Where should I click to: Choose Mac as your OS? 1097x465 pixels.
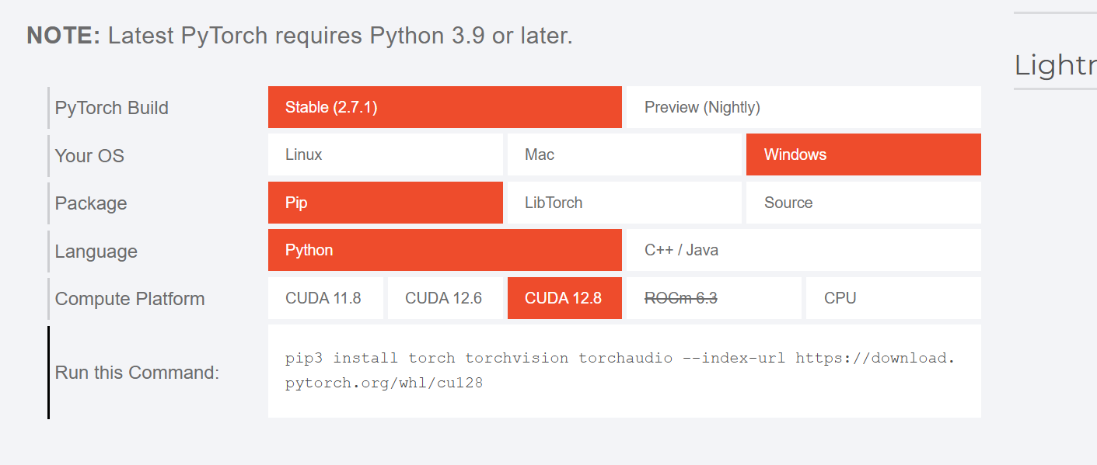pyautogui.click(x=624, y=154)
